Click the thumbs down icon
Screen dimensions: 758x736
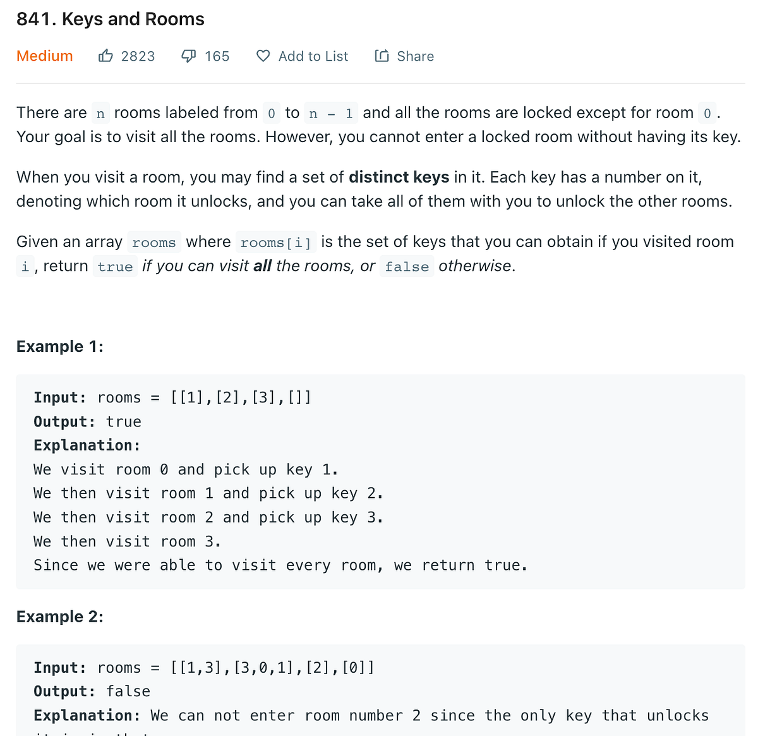tap(188, 56)
